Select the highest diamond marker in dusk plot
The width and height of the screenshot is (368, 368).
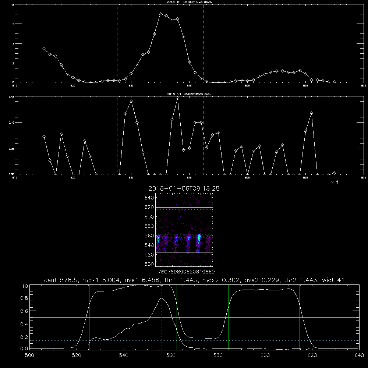(178, 99)
